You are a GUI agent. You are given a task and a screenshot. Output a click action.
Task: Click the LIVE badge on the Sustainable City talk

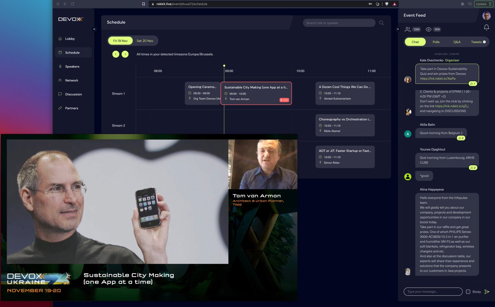click(284, 100)
